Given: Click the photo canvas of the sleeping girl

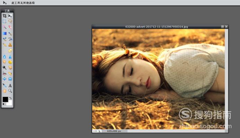Looking at the screenshot, I should 158,79.
